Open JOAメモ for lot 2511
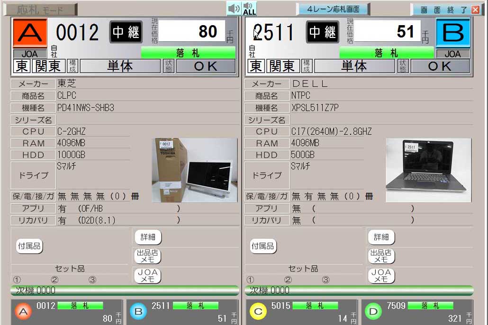This screenshot has height=325, width=488. pos(381,276)
